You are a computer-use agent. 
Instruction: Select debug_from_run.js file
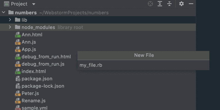[43, 64]
